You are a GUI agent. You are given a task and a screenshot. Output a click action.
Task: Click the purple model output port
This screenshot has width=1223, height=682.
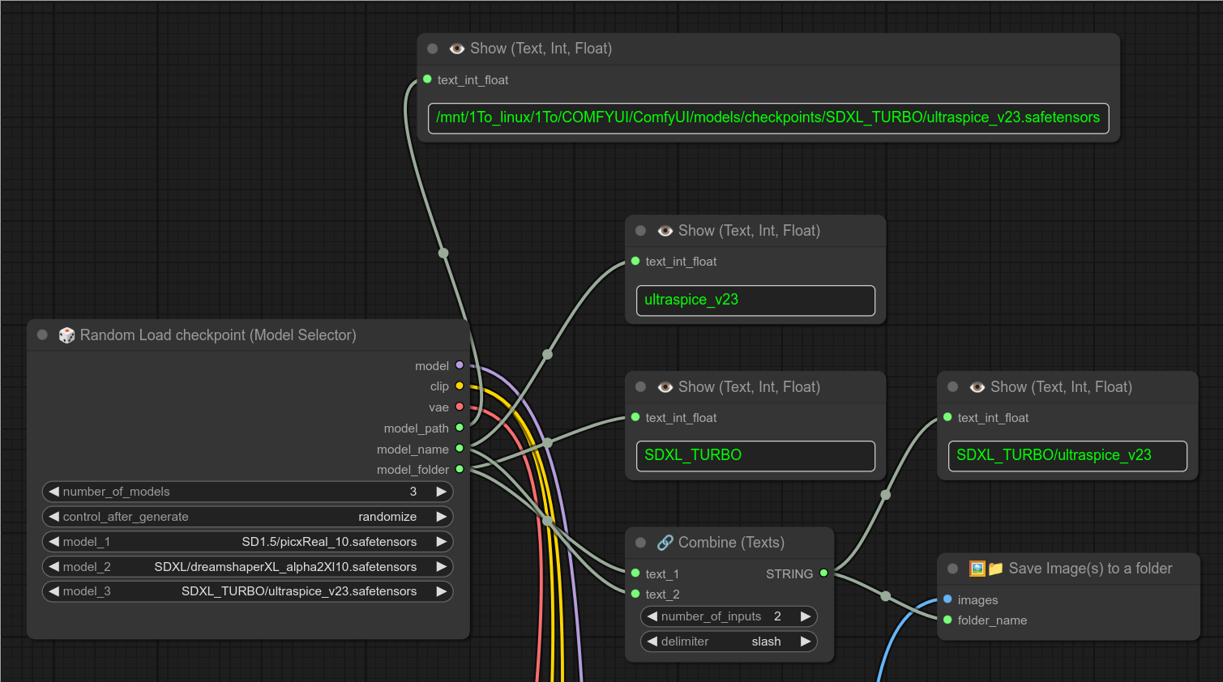(460, 365)
